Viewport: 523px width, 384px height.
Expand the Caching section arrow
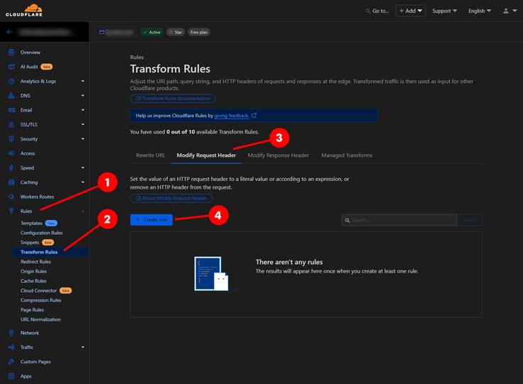coord(82,182)
